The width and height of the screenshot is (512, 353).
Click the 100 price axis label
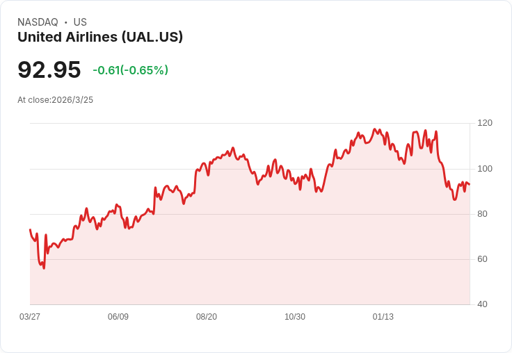tap(485, 169)
